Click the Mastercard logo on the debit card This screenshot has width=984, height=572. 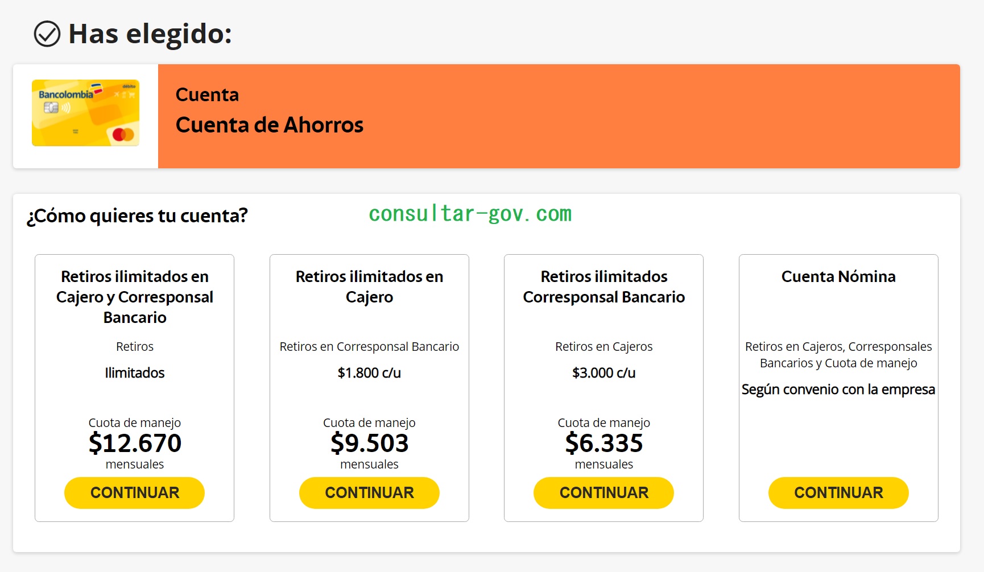(123, 134)
